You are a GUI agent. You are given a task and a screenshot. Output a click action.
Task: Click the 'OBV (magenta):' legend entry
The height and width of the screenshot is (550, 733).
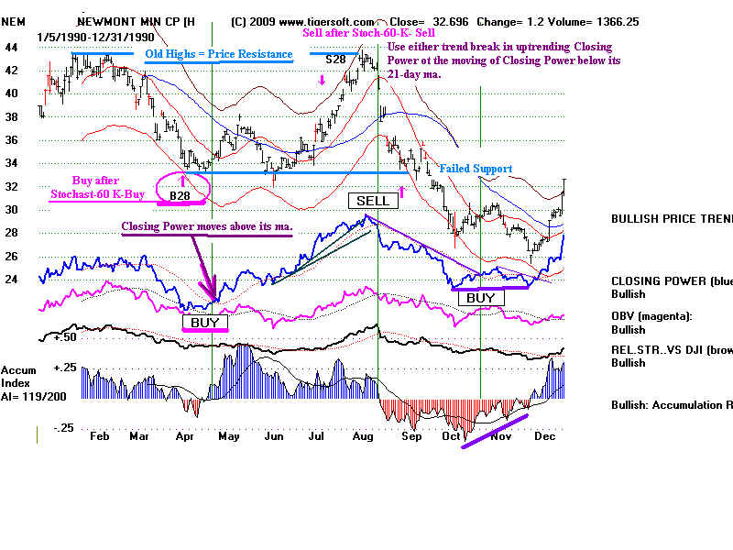point(654,316)
